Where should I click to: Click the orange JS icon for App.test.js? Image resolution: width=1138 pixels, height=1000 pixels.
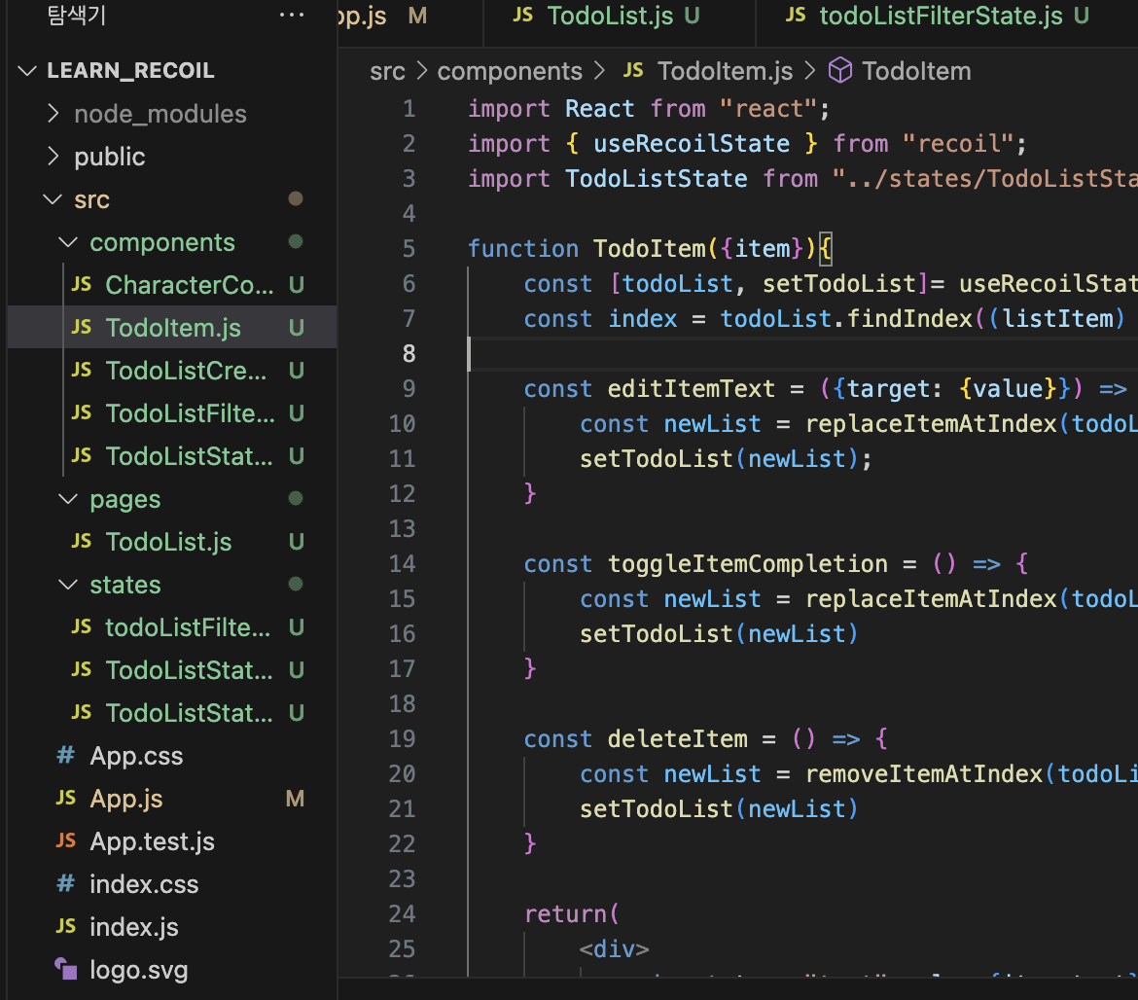click(66, 841)
